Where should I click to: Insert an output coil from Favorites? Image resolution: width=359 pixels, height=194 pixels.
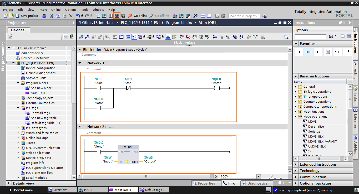(x=318, y=52)
